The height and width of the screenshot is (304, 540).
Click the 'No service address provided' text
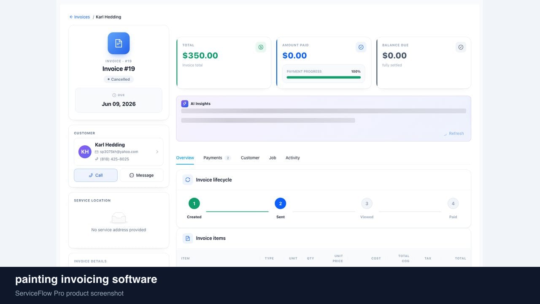119,230
